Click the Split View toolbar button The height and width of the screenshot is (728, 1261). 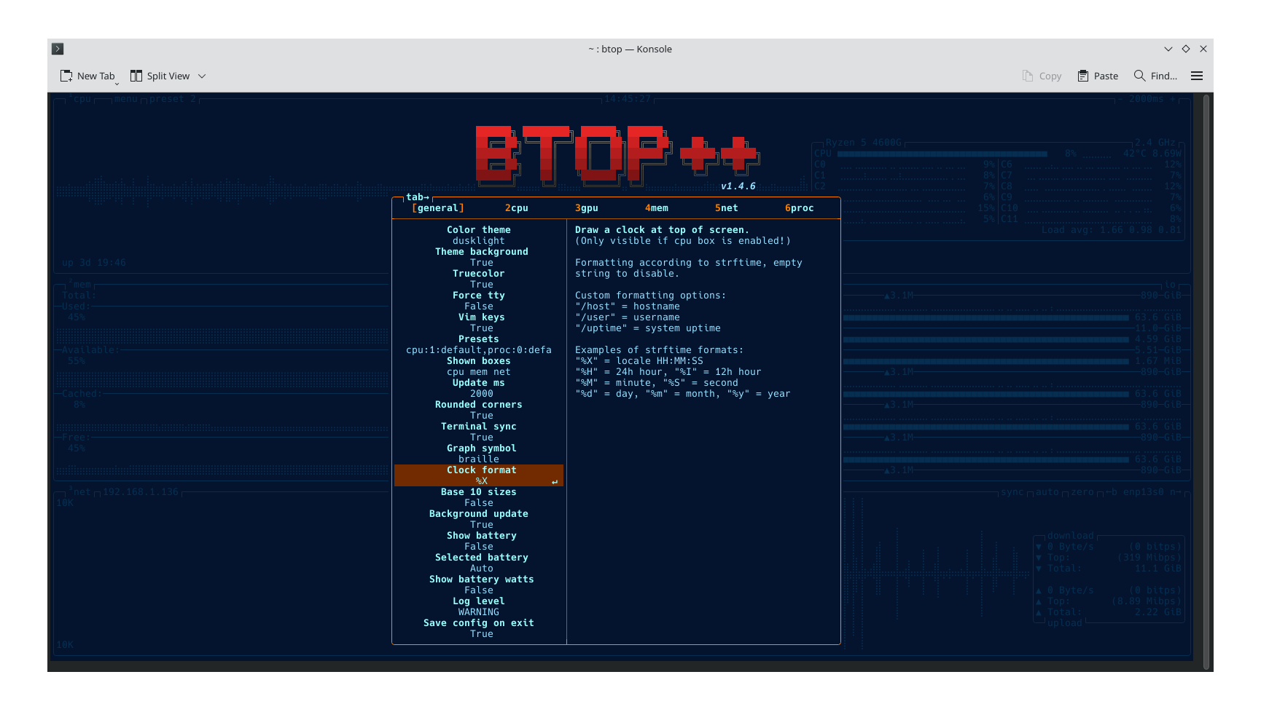pos(160,76)
